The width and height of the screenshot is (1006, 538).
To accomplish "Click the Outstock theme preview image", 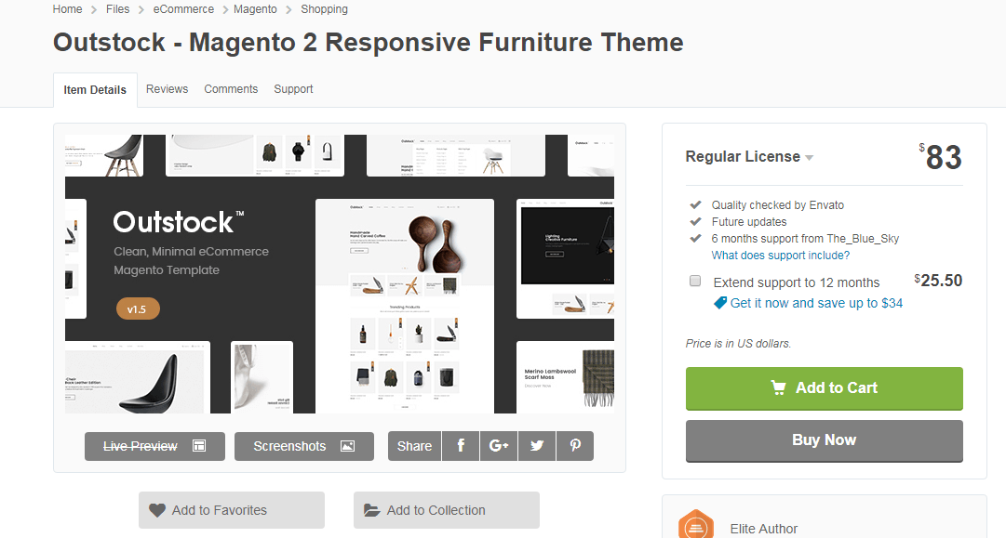I will [340, 274].
